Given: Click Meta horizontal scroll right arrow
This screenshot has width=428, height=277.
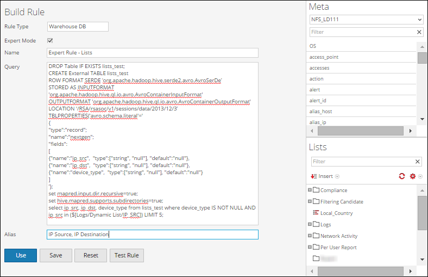Looking at the screenshot, I should coord(410,131).
